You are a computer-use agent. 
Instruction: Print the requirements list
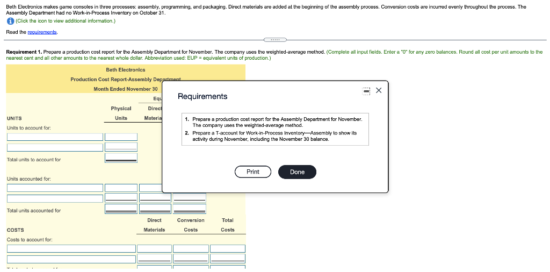tap(253, 172)
